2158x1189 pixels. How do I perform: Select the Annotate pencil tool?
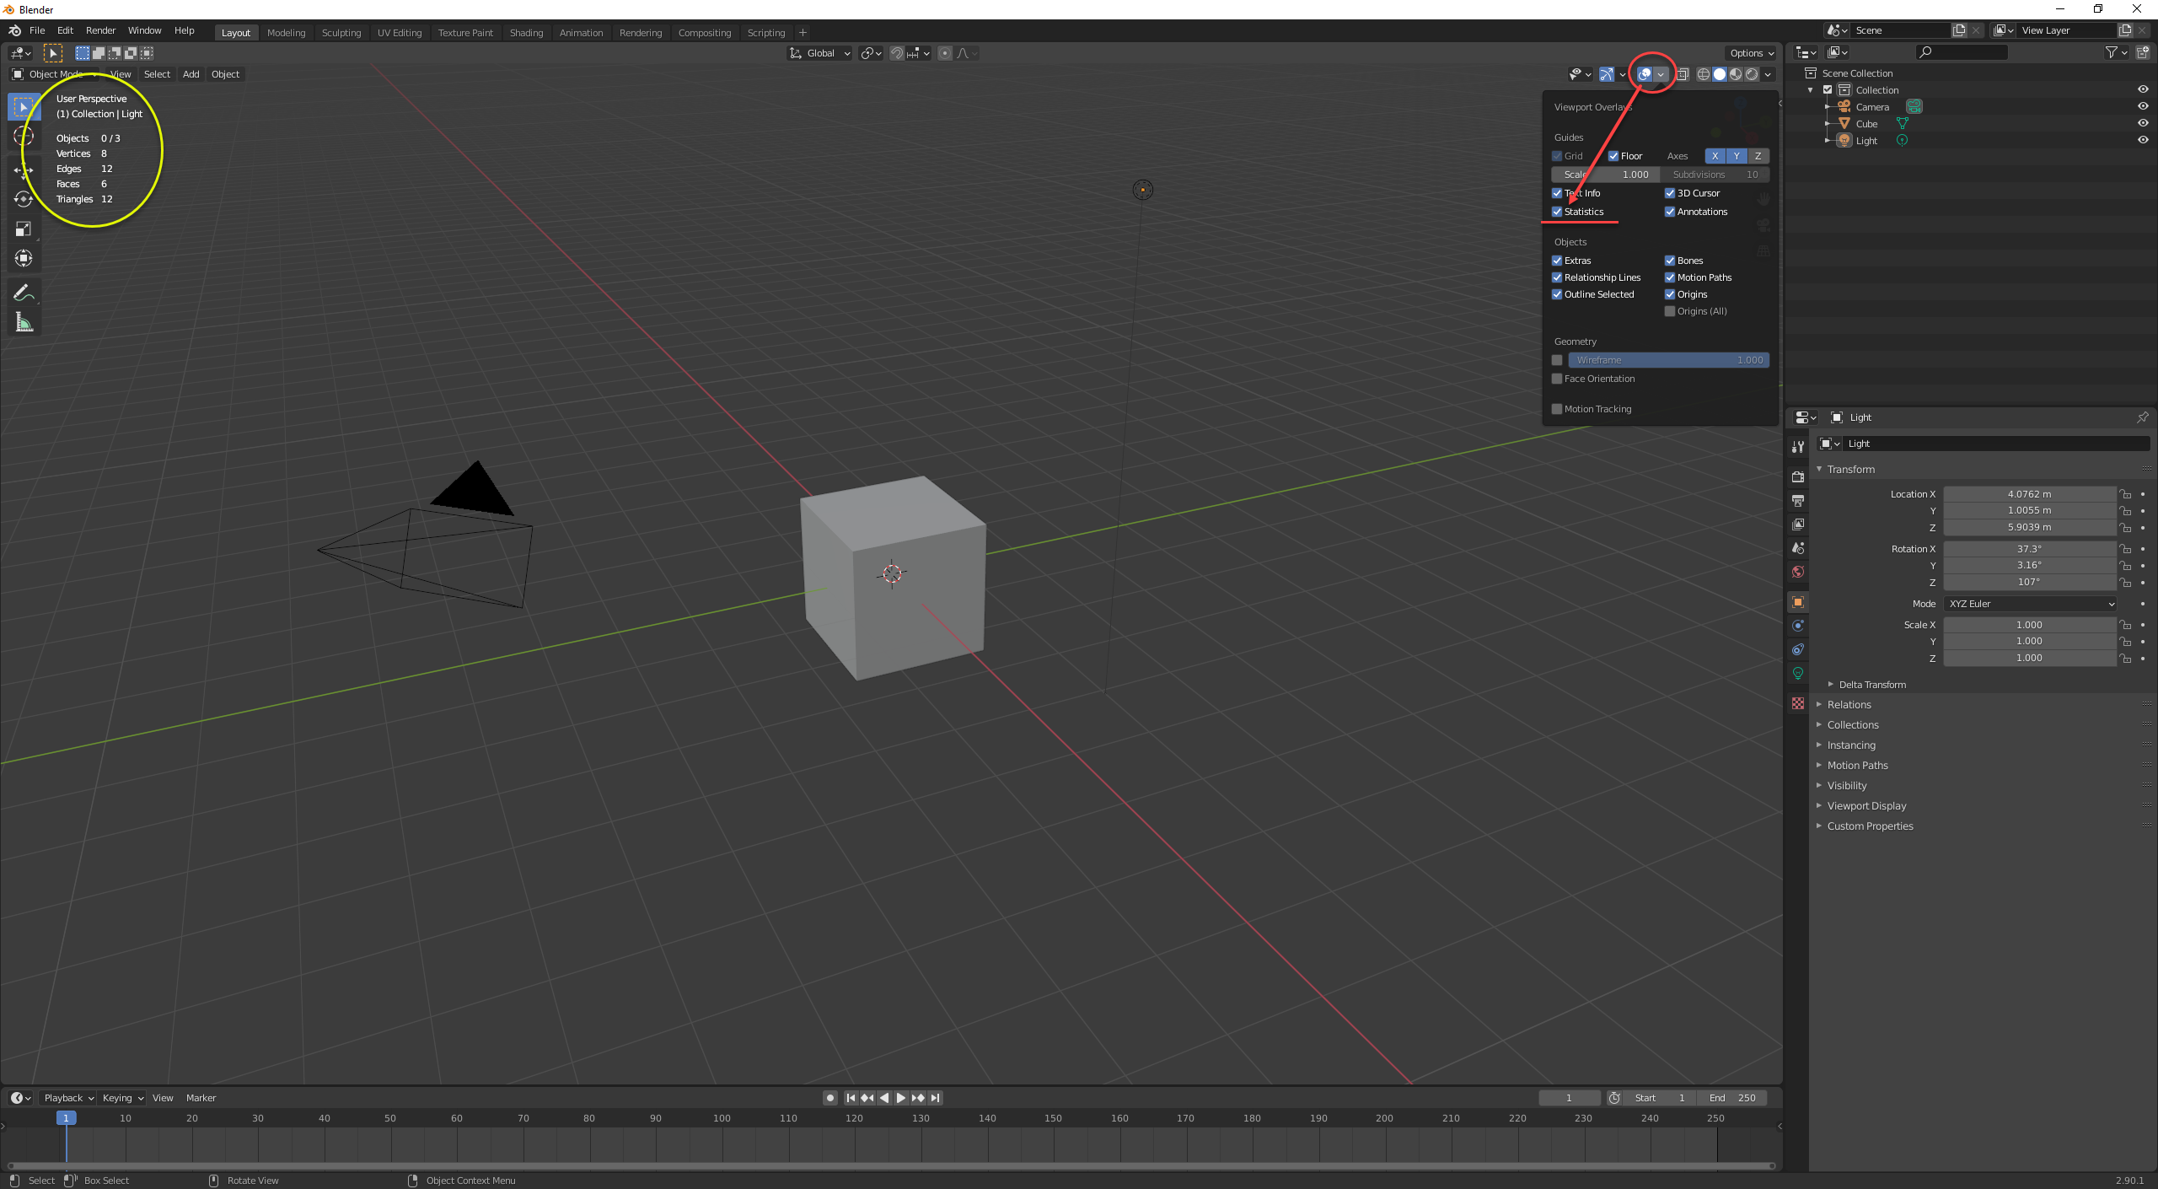(24, 293)
